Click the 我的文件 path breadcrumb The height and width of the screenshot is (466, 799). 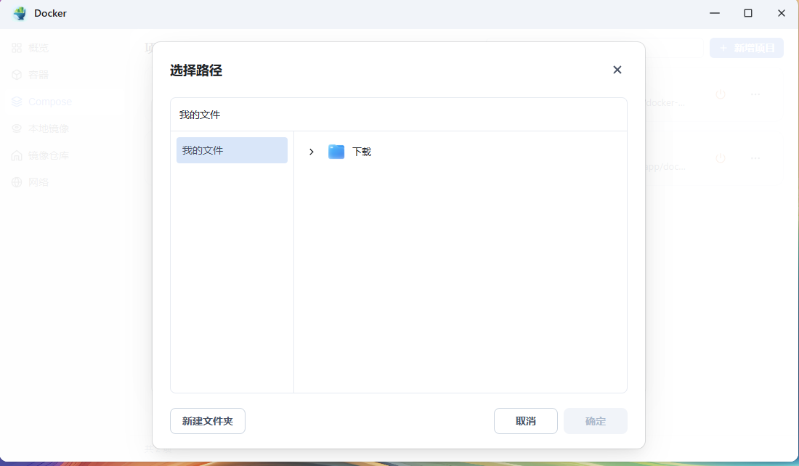click(200, 115)
